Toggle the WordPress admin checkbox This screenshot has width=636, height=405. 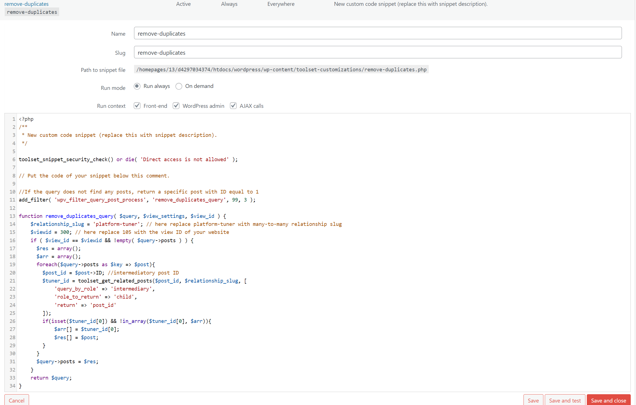click(x=176, y=106)
